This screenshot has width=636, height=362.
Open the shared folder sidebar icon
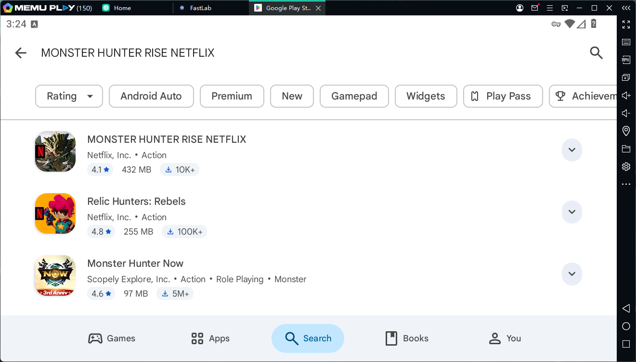(626, 149)
